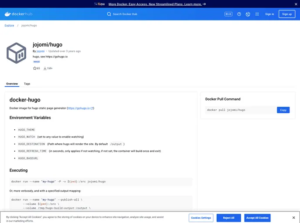300x223 pixels.
Task: Click the Sign in link
Action: pyautogui.click(x=269, y=14)
